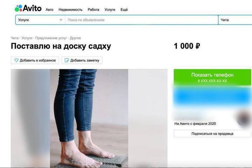Click the Avito logo
This screenshot has height=168, width=252.
pos(28,8)
